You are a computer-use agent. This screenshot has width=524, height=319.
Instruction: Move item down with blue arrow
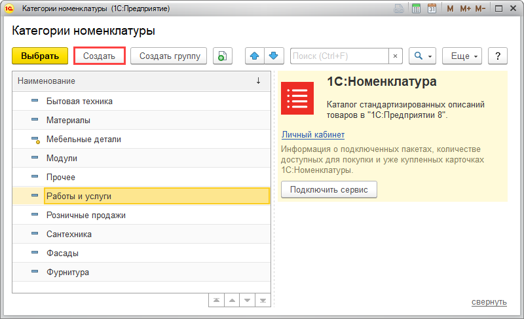273,56
